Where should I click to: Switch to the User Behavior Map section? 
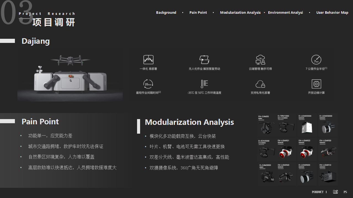pos(332,12)
